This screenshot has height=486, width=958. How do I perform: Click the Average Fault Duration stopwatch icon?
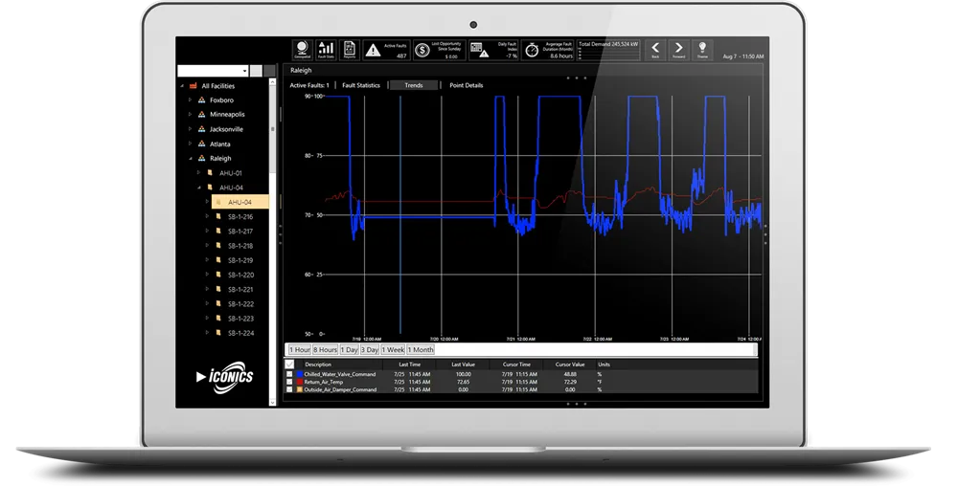[x=534, y=50]
